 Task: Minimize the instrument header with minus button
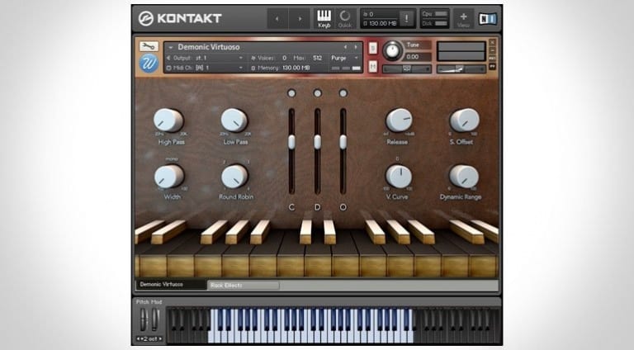[492, 50]
